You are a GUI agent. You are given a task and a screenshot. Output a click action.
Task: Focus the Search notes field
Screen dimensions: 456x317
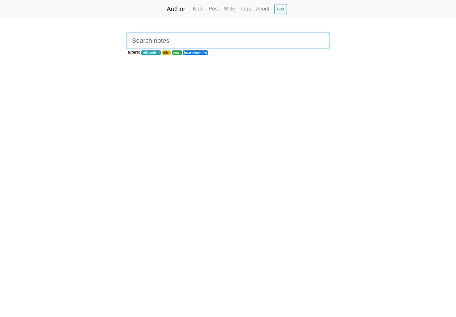click(228, 41)
